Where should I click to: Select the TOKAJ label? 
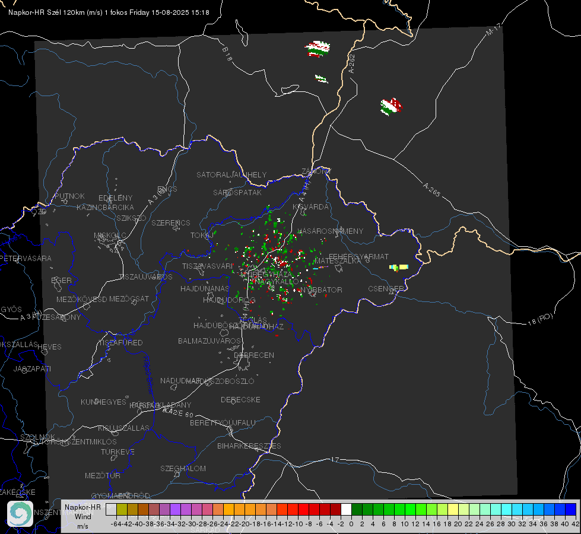point(202,236)
